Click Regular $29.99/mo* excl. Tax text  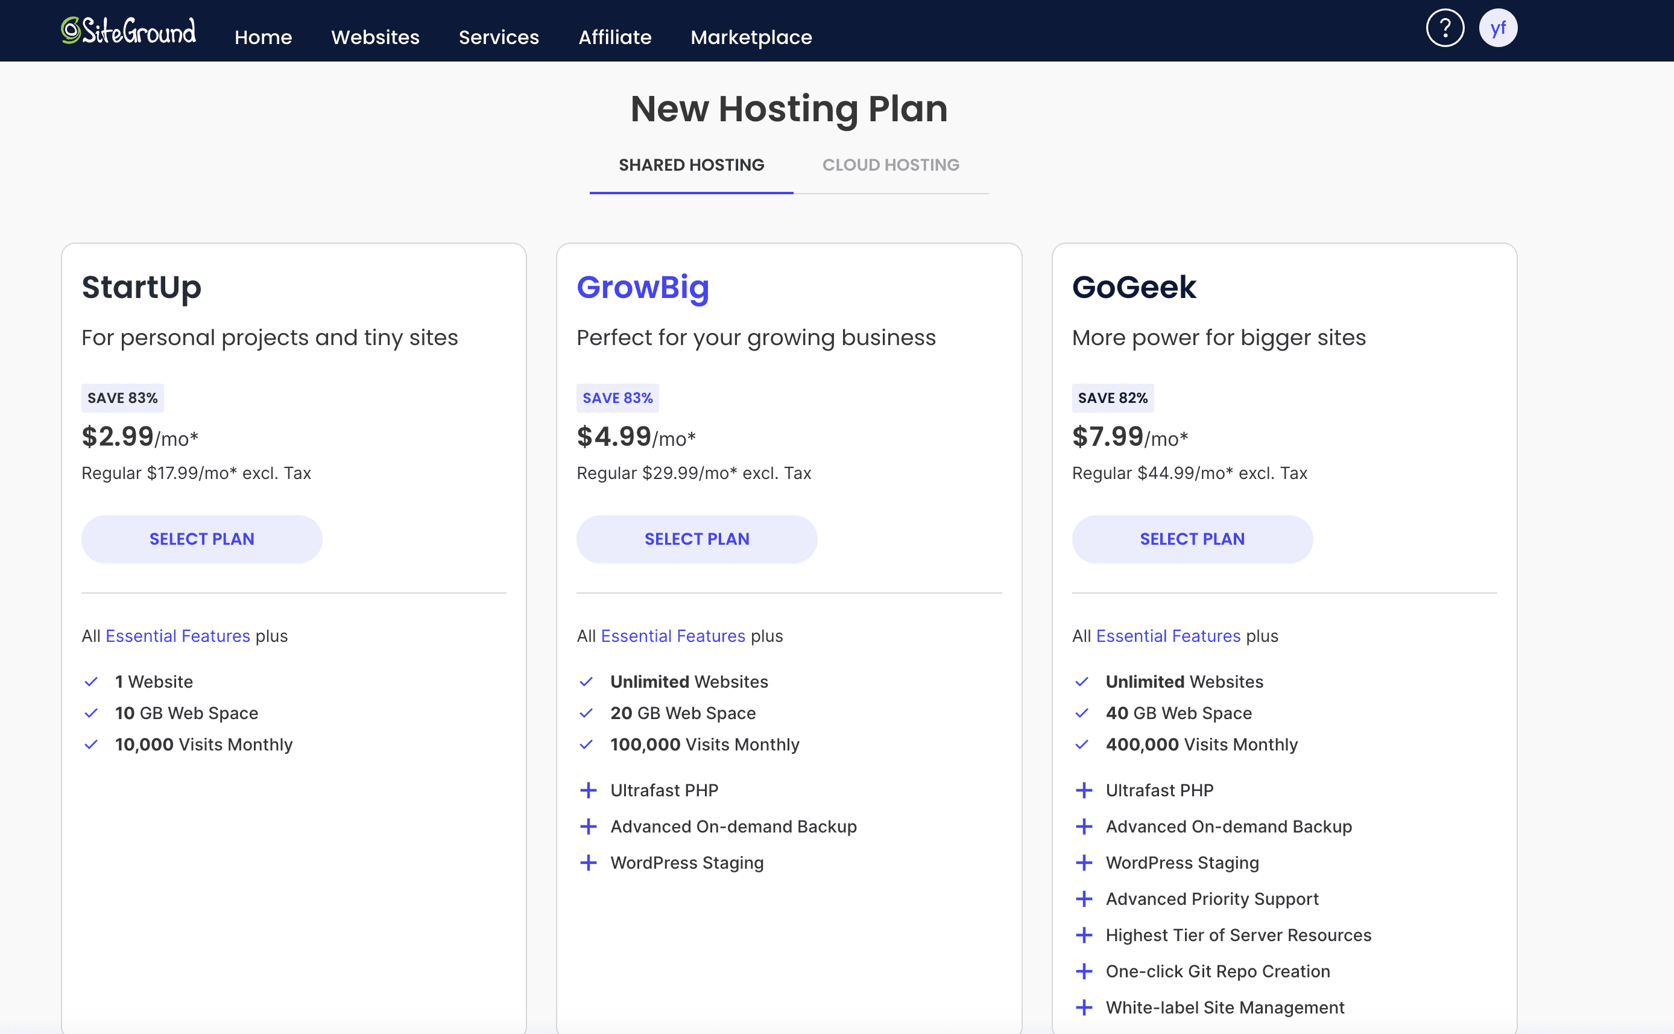(694, 473)
